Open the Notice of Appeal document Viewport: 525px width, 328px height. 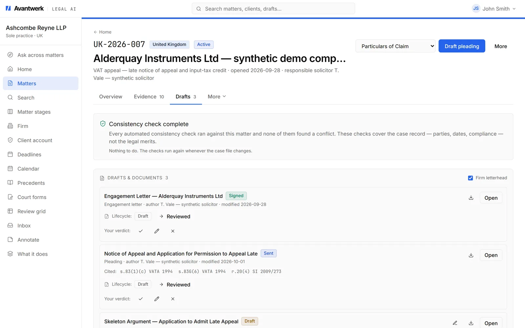[491, 255]
